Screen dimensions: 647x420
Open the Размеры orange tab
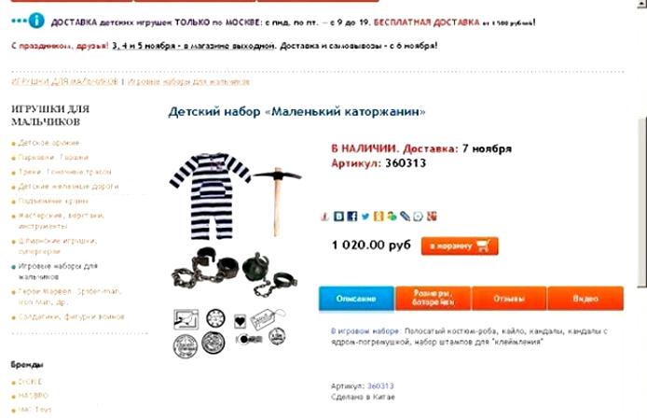click(433, 298)
